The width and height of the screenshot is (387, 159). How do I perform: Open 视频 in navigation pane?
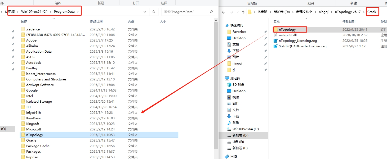click(235, 97)
